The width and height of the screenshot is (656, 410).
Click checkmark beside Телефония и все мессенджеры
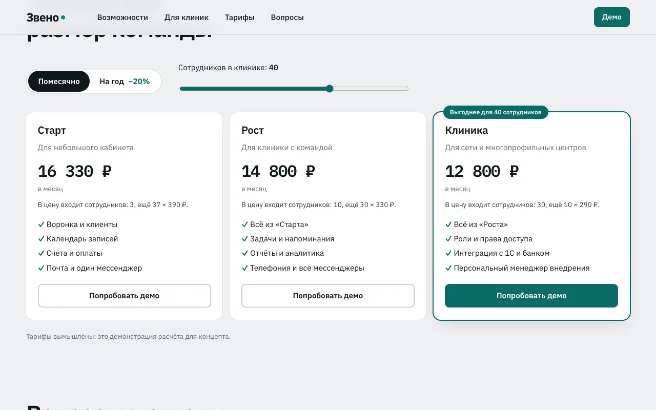click(x=244, y=268)
